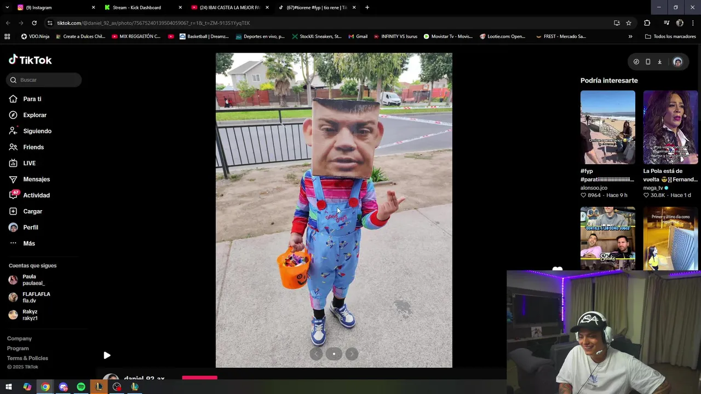
Task: Go to next photo in carousel
Action: (x=352, y=354)
